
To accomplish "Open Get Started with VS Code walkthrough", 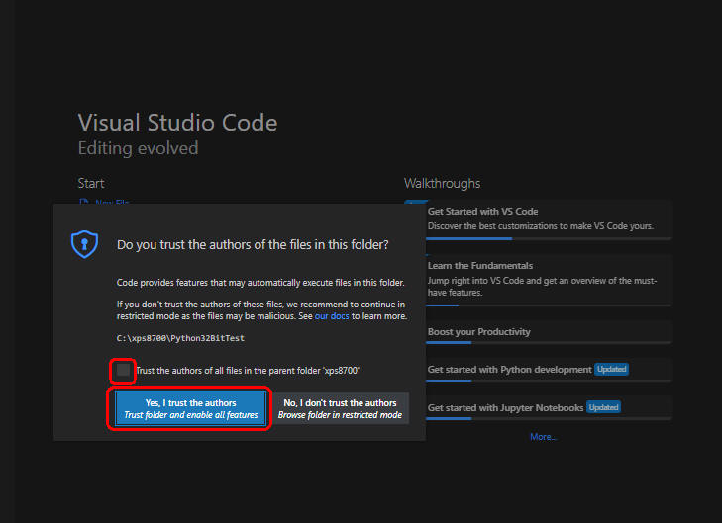I will tap(549, 219).
